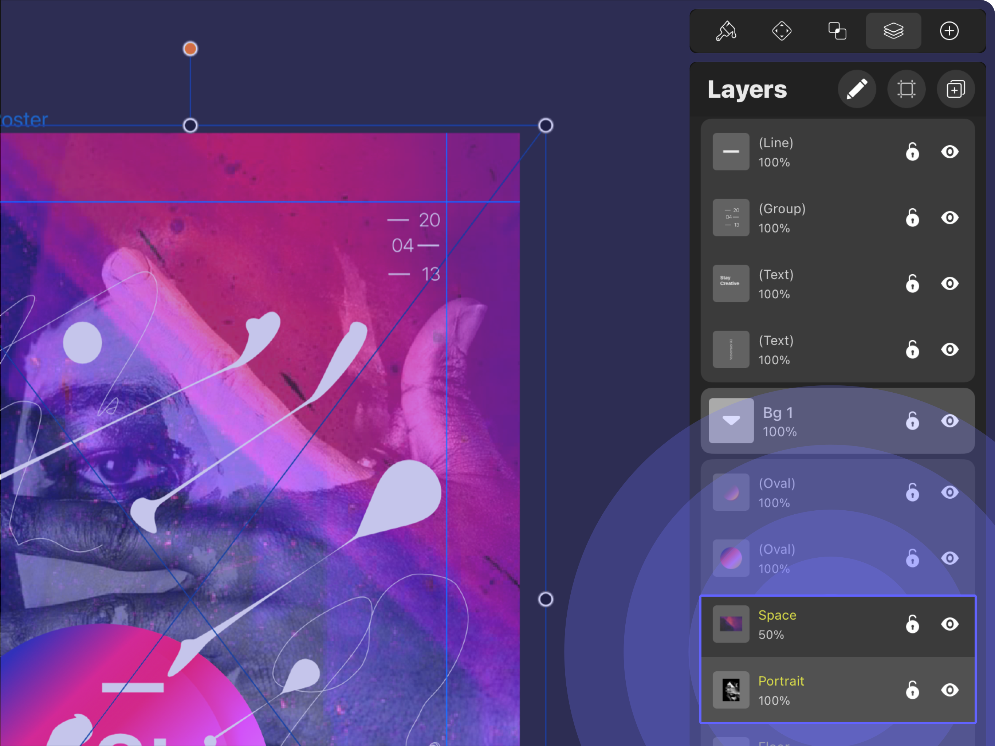Image resolution: width=995 pixels, height=746 pixels.
Task: Lock the first (Oval) layer
Action: pyautogui.click(x=912, y=492)
